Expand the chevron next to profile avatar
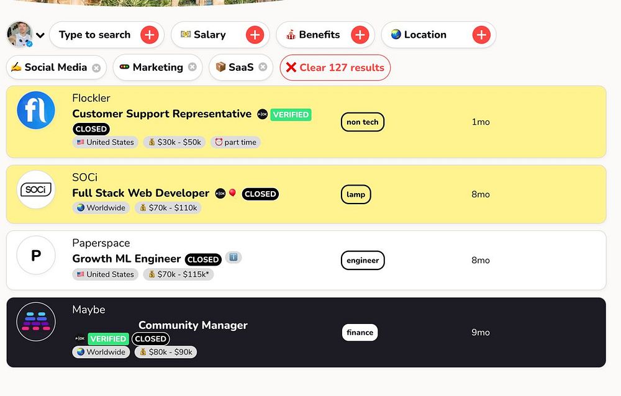 40,35
